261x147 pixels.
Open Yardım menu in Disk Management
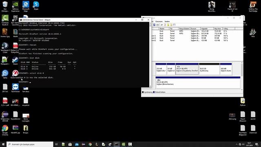(x=167, y=22)
